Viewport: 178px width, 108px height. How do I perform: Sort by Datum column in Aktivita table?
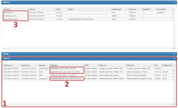(42, 9)
